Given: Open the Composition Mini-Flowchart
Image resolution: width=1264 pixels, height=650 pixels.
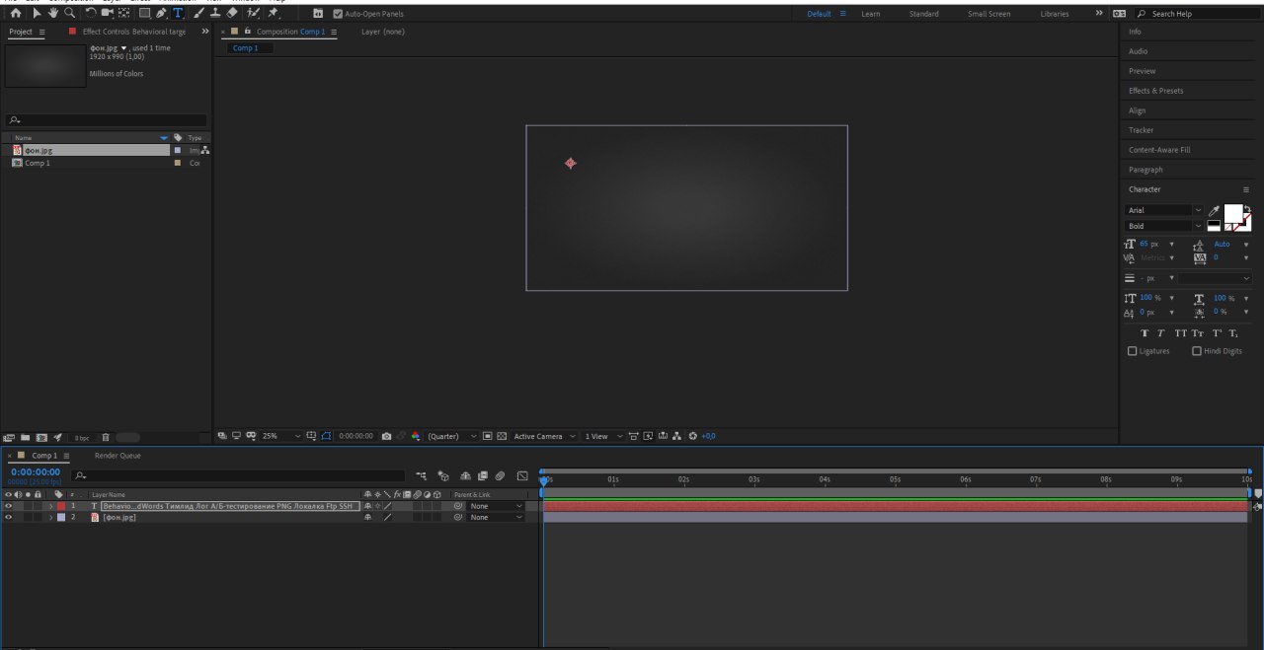Looking at the screenshot, I should (422, 475).
